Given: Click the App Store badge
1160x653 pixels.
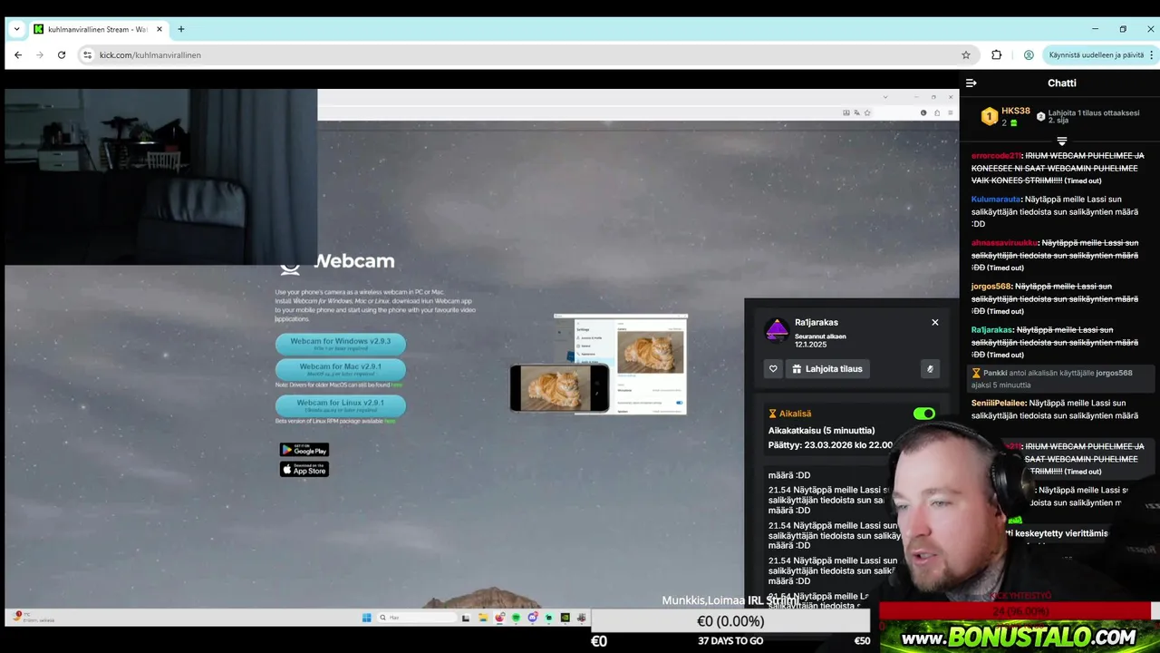Looking at the screenshot, I should click(304, 469).
